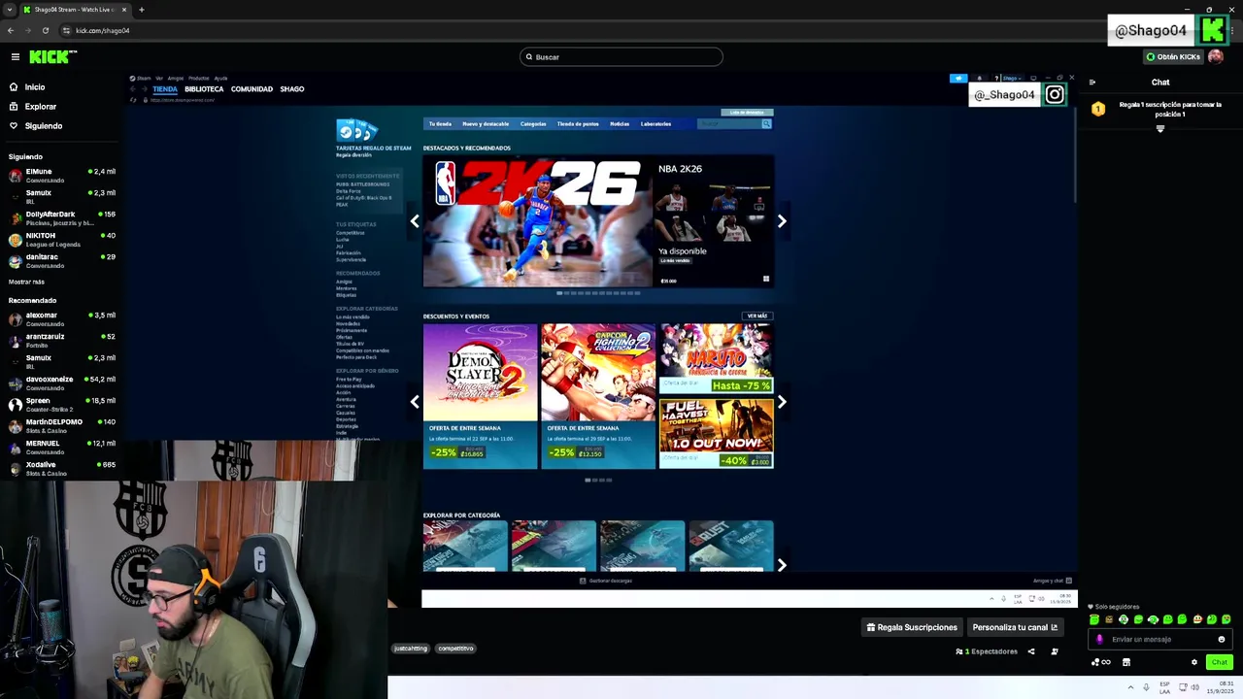This screenshot has width=1243, height=699.
Task: Open Fuel Harvest Together offer card
Action: [x=717, y=433]
